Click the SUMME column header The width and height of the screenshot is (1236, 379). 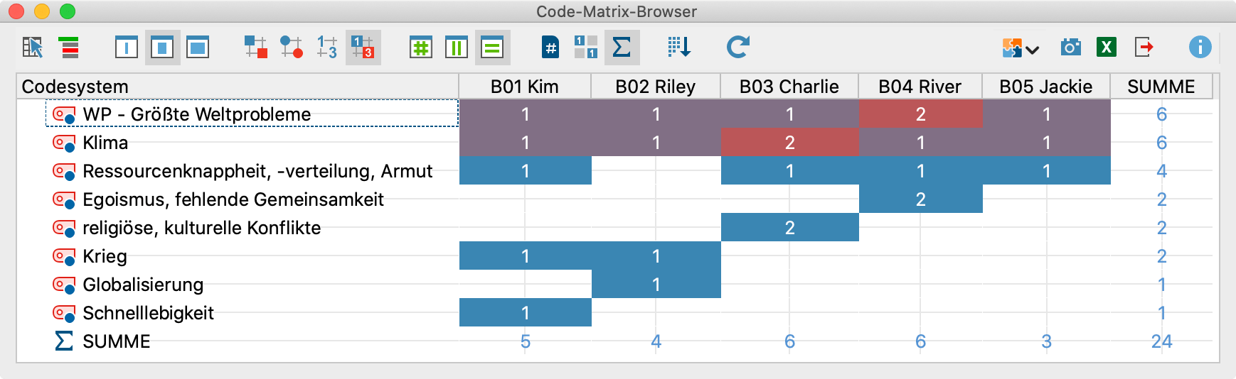coord(1161,87)
